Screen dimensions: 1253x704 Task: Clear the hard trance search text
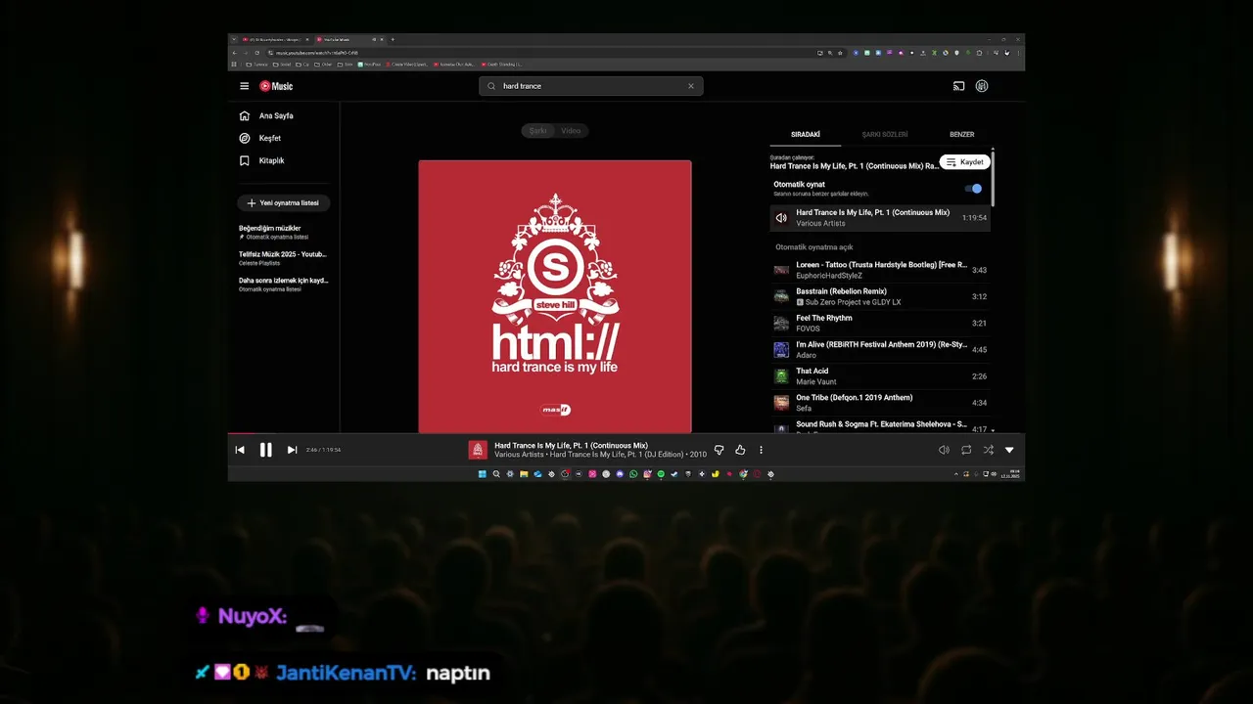(690, 86)
